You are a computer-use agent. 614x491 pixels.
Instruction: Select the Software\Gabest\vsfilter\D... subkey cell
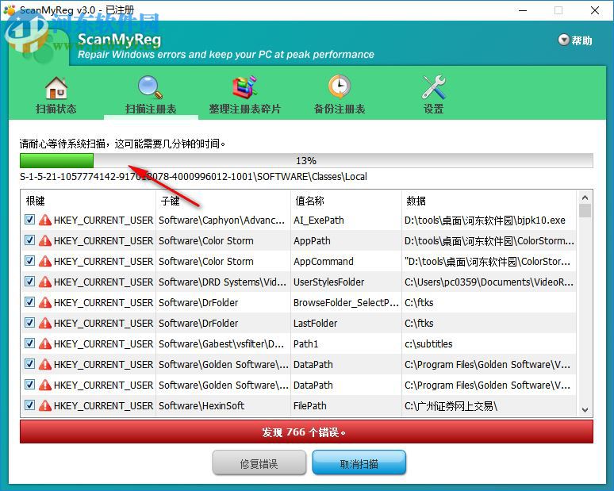[221, 343]
